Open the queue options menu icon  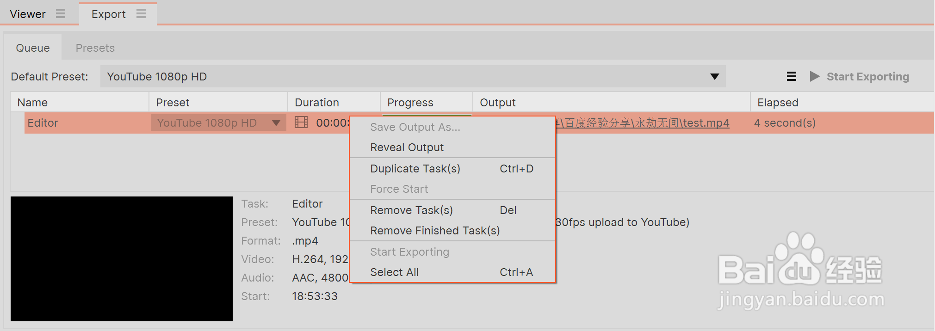pos(792,77)
